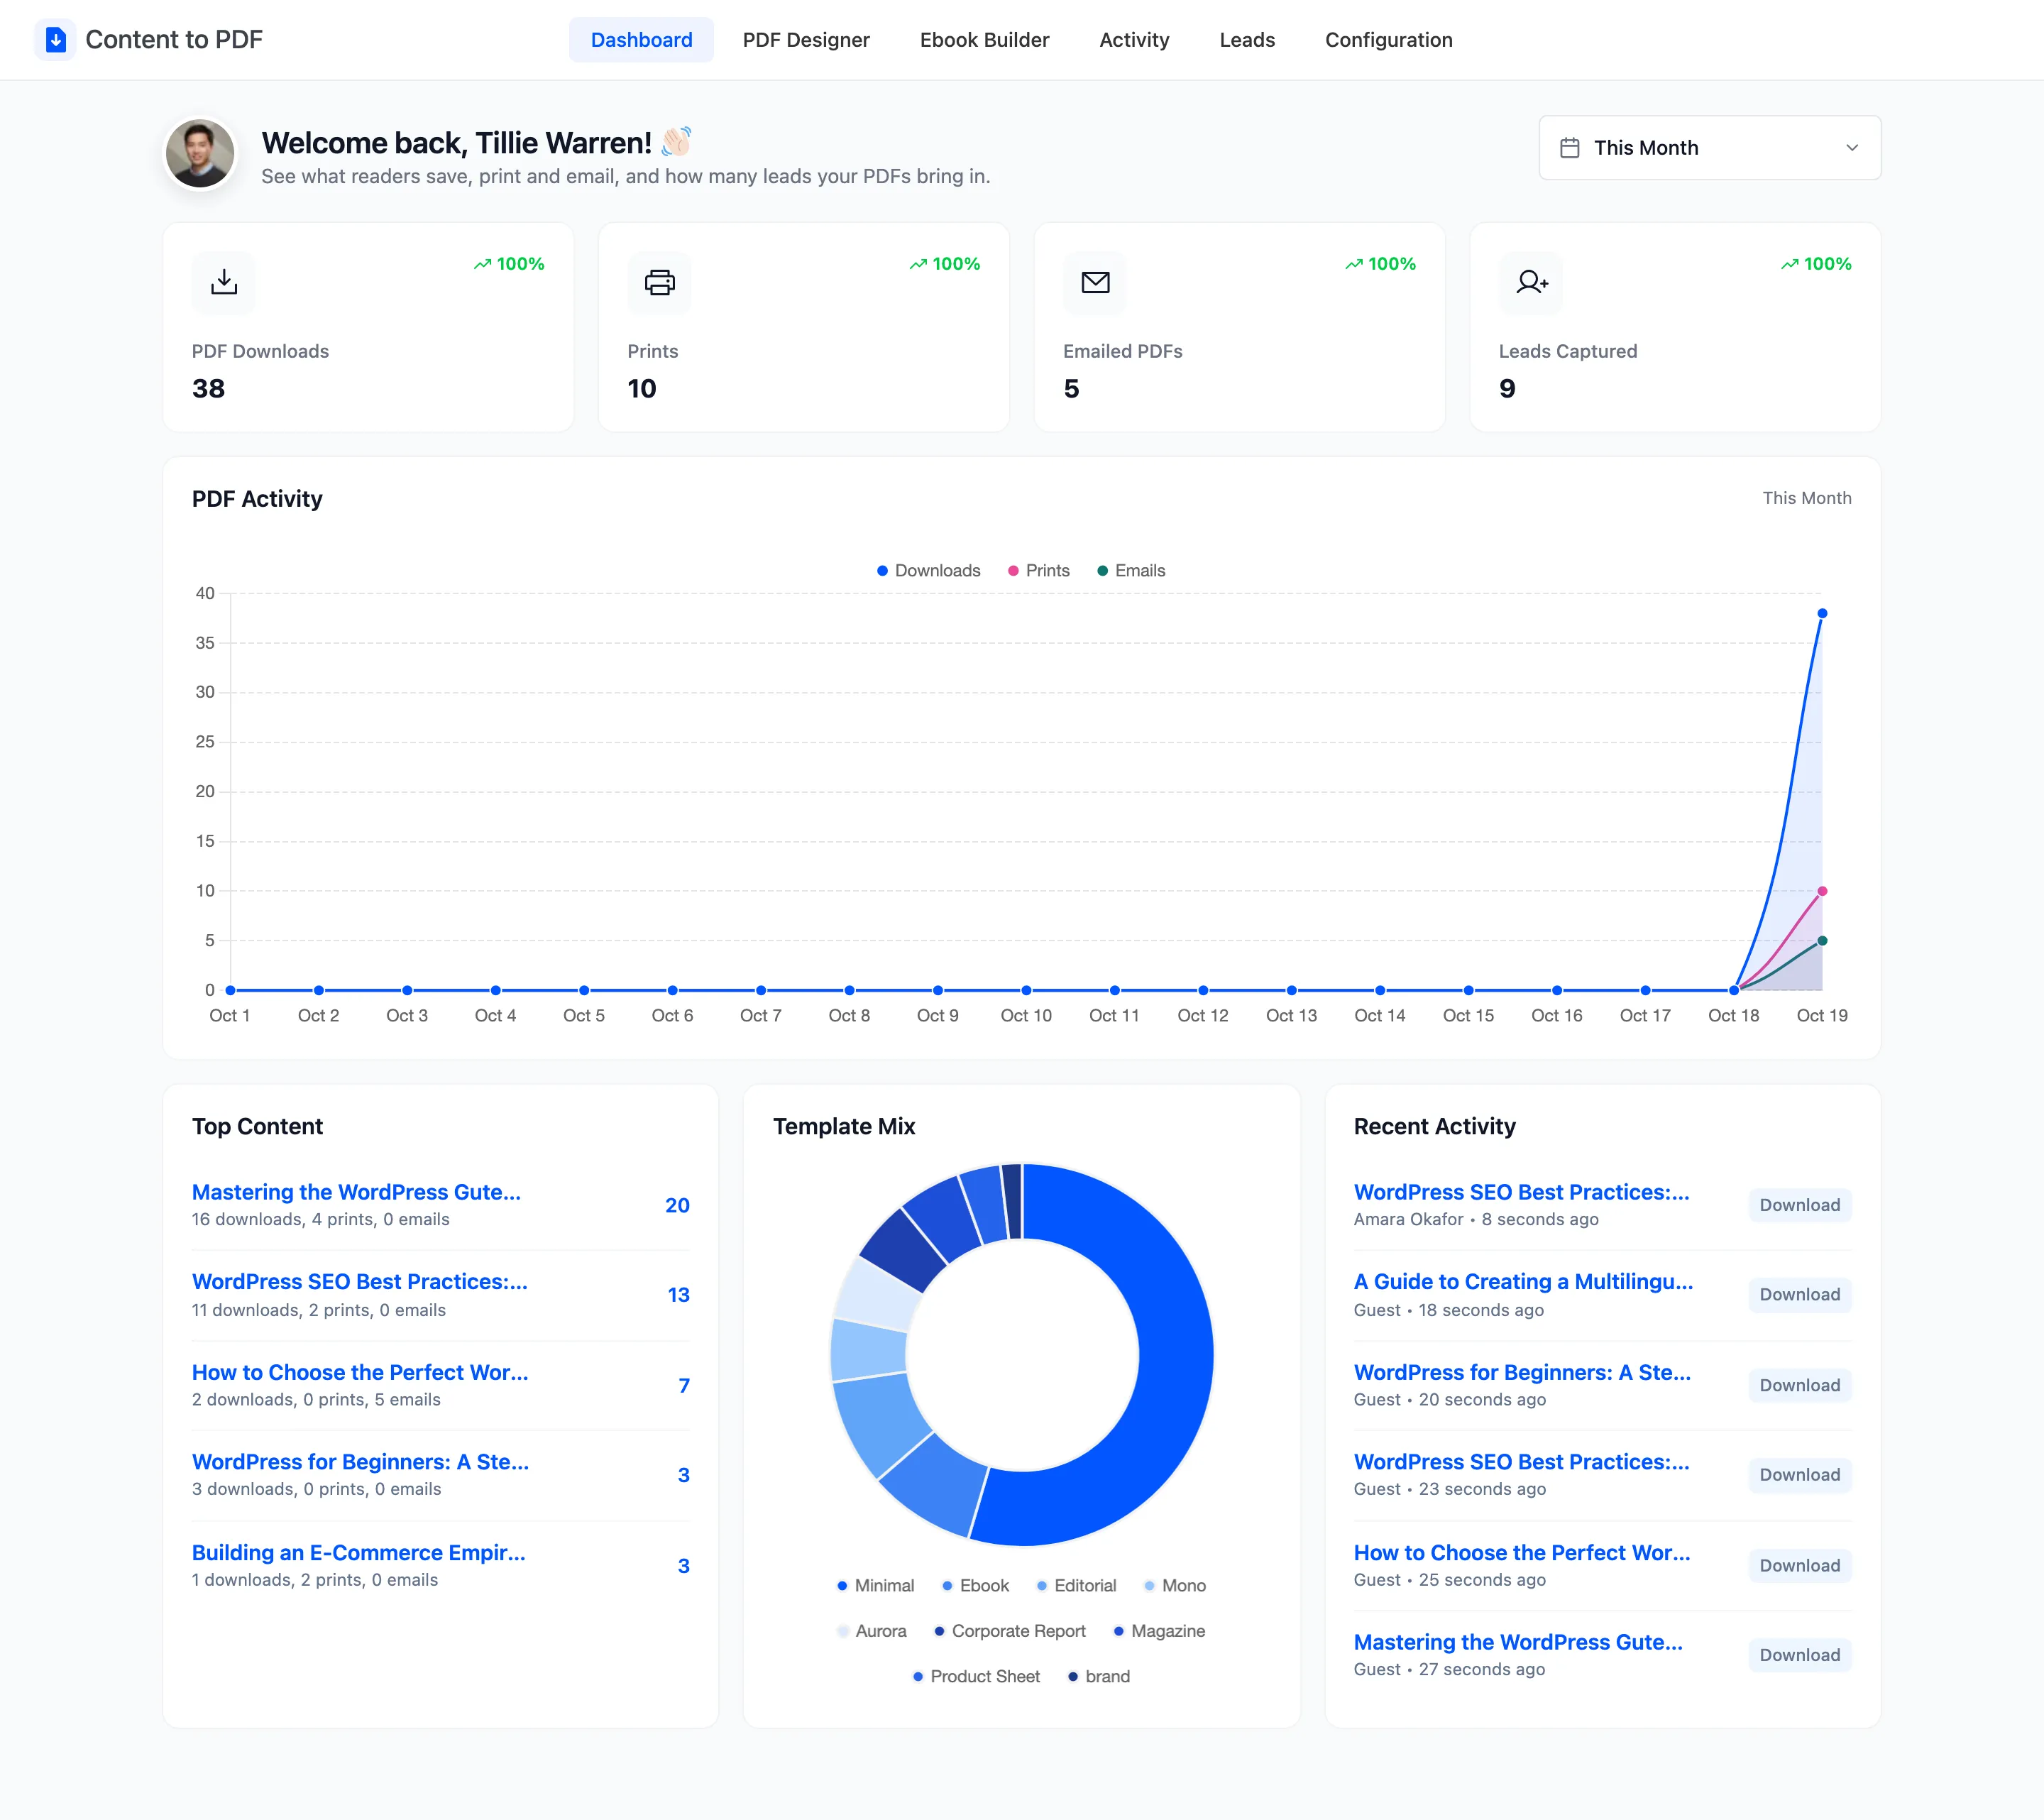The width and height of the screenshot is (2044, 1820).
Task: Click Download badge for Amara Okafor's activity
Action: click(1800, 1205)
